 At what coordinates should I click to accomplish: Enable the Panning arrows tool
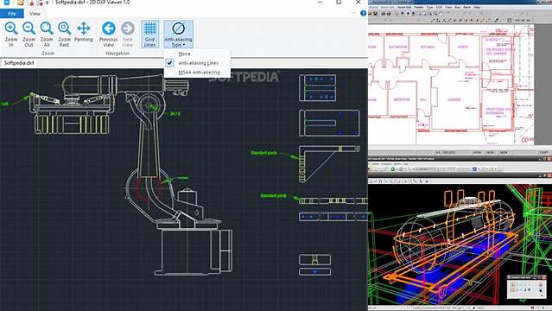pyautogui.click(x=84, y=33)
